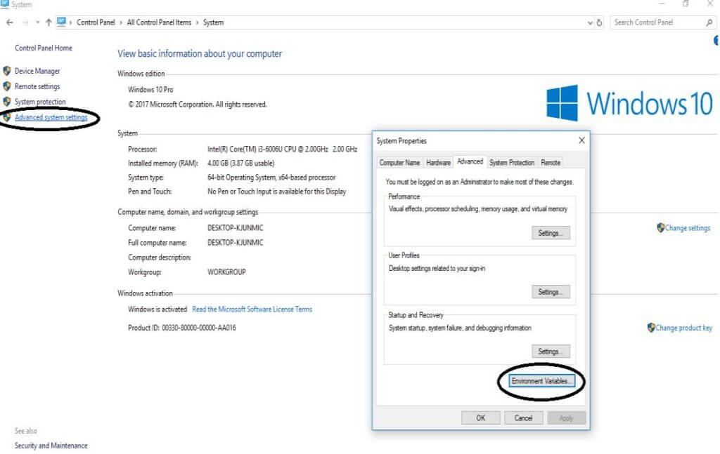Click the Change settings link
Viewport: 720px width, 454px height.
click(688, 228)
